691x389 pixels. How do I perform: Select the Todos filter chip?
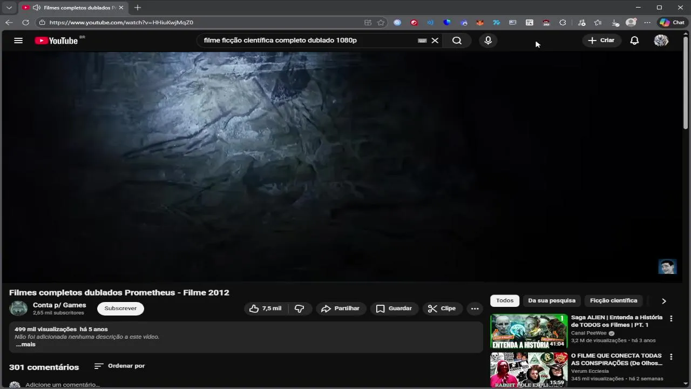(x=505, y=300)
